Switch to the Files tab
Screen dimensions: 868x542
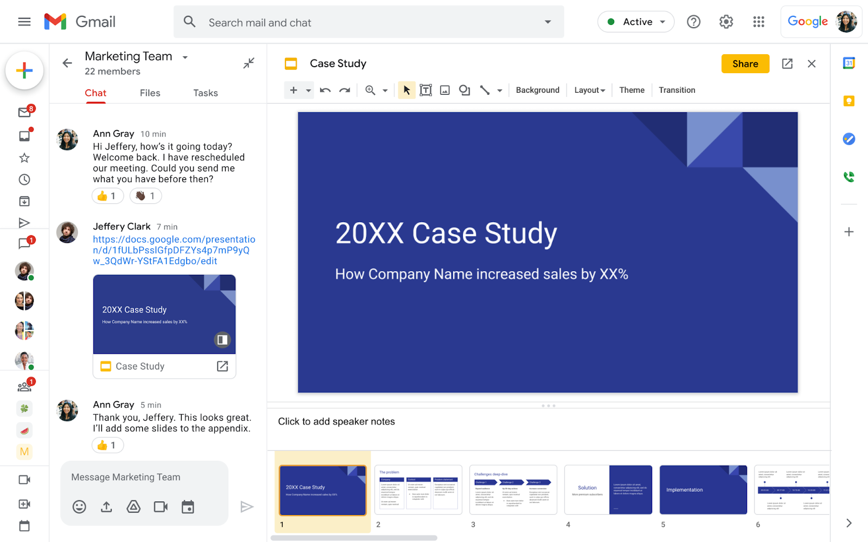pos(150,93)
